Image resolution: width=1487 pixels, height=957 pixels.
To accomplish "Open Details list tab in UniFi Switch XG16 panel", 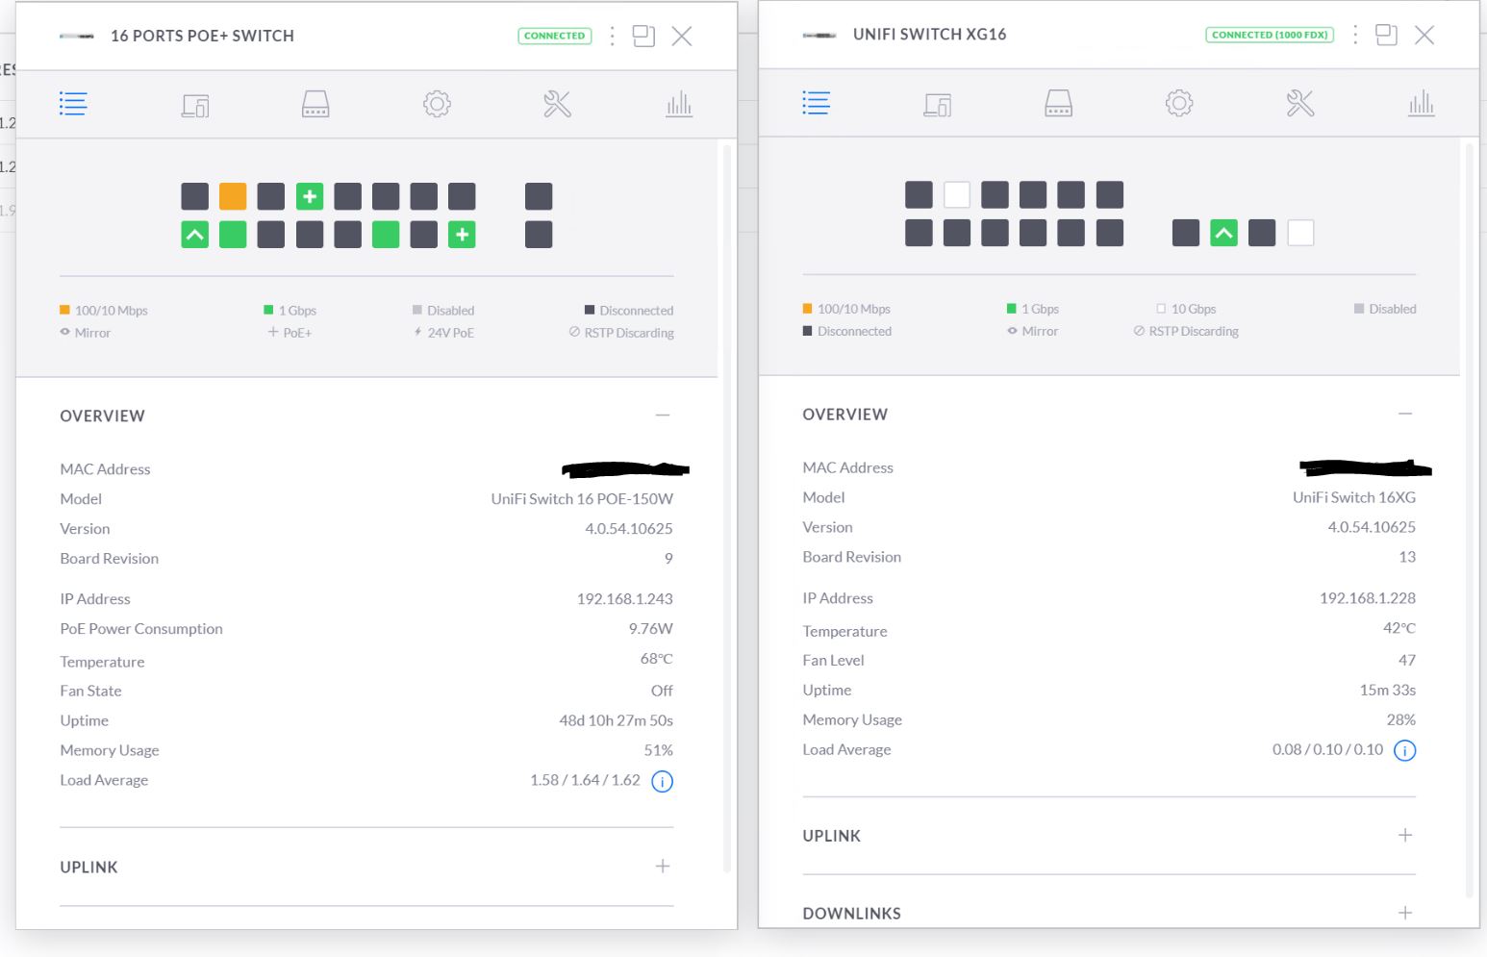I will (x=816, y=103).
